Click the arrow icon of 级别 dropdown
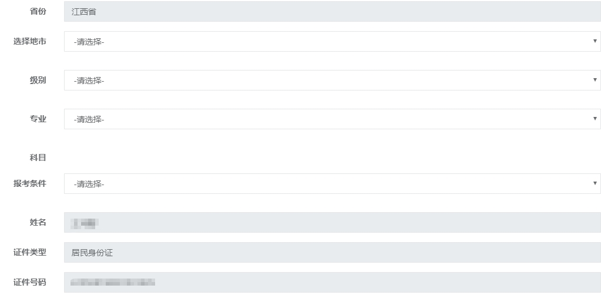 click(595, 81)
